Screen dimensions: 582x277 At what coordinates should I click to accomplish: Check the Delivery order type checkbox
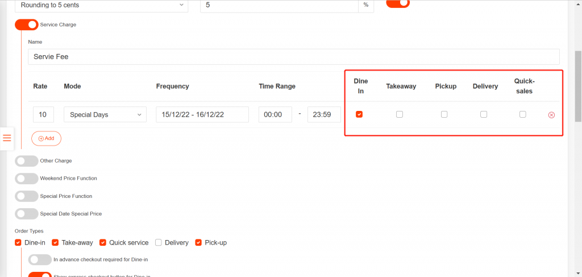[x=159, y=243]
